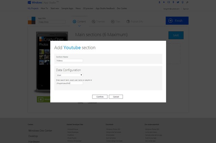Click the search term field with chuyensauchin
Screen dimensions: 216x143
click(69, 83)
